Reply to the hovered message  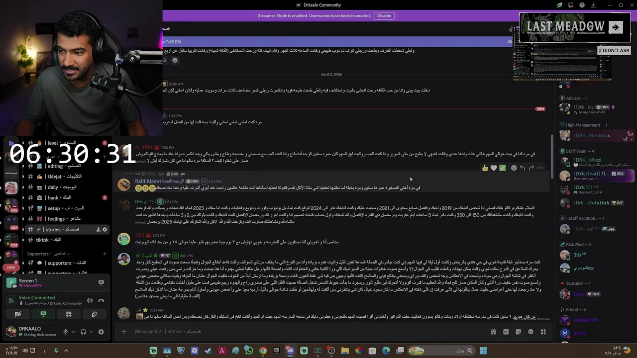523,168
